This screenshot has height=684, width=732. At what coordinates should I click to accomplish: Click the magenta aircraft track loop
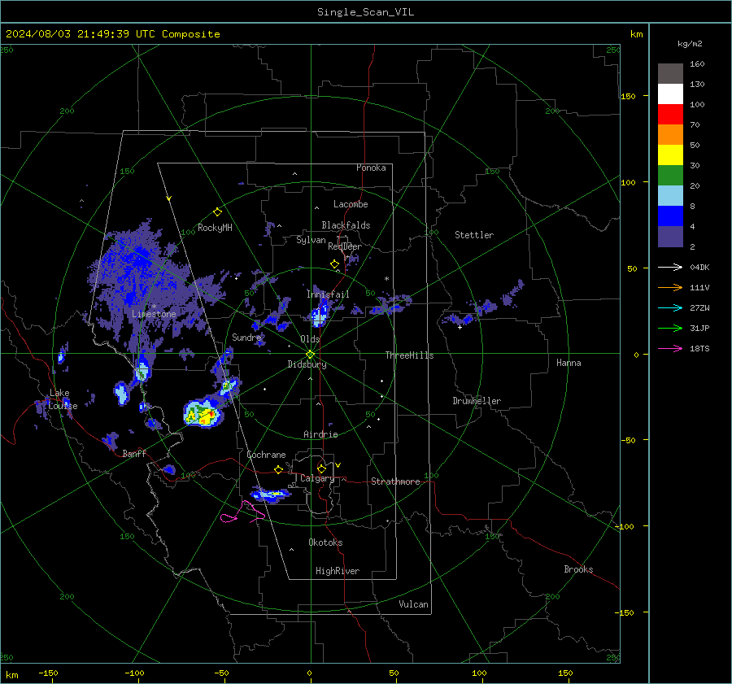pyautogui.click(x=242, y=512)
